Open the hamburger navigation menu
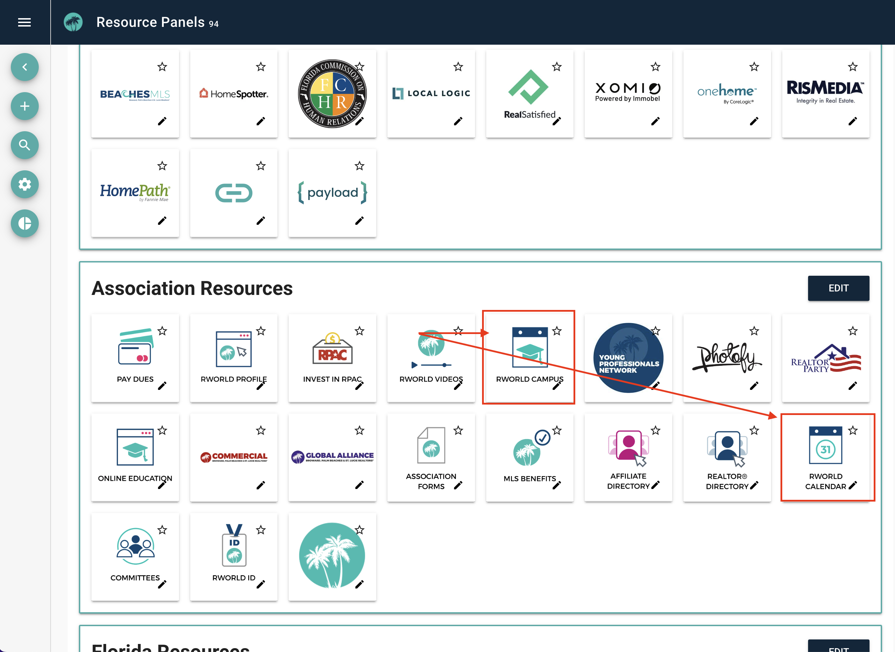 (x=24, y=22)
